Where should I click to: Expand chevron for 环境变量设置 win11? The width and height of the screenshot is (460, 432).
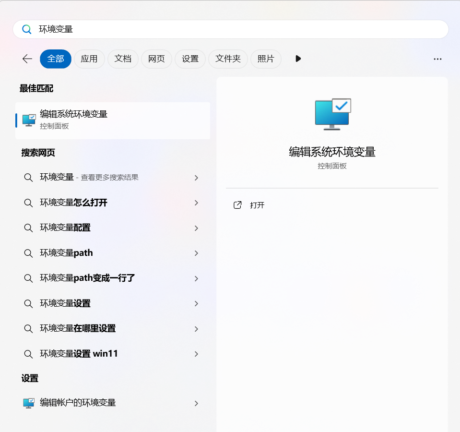(197, 354)
